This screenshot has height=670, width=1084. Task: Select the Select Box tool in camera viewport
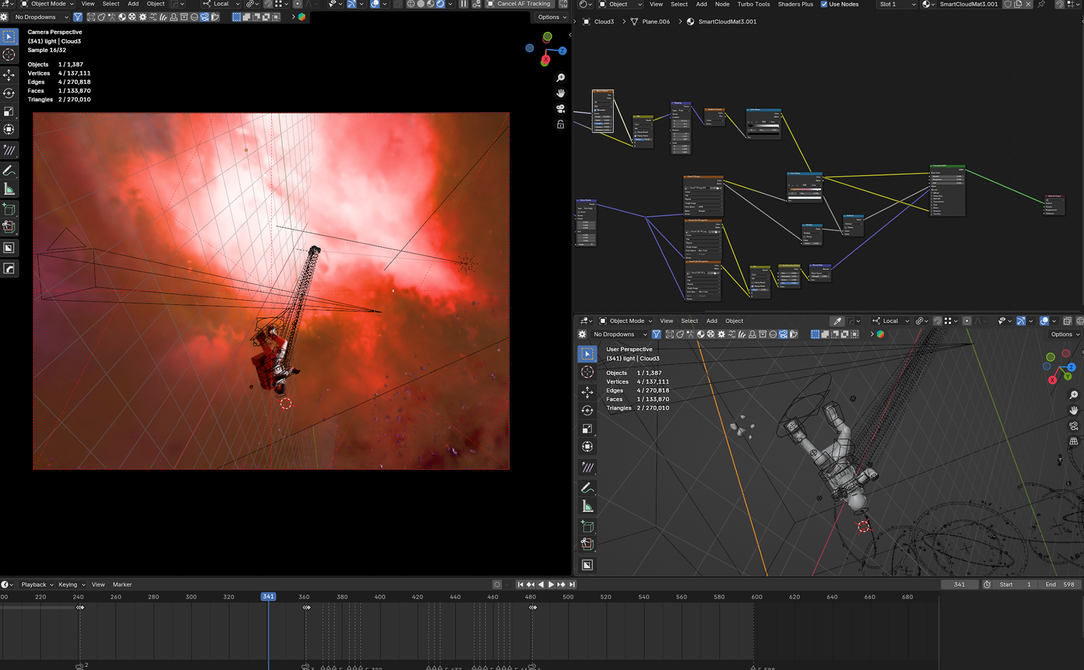(9, 37)
